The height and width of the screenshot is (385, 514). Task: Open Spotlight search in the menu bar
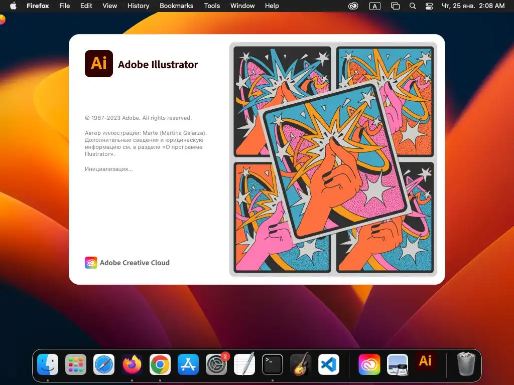(413, 6)
